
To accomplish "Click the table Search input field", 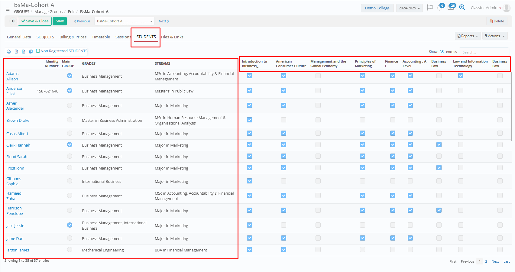I will [484, 52].
